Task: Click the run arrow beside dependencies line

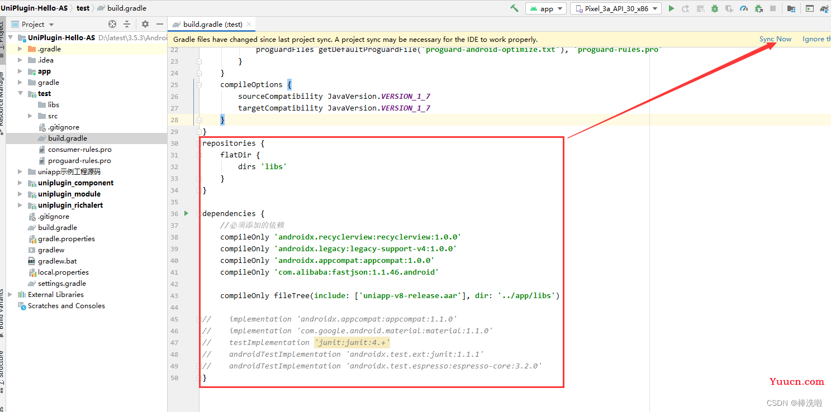Action: pos(186,214)
